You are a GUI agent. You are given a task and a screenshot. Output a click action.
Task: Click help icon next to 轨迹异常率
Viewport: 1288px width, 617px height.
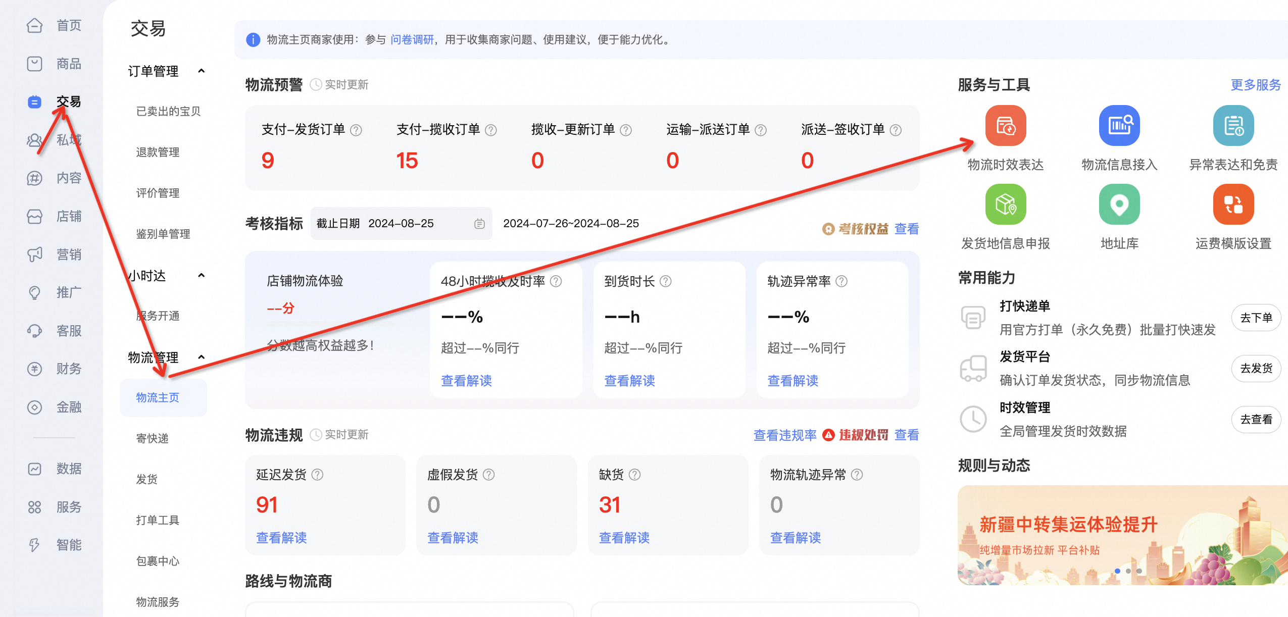(841, 281)
